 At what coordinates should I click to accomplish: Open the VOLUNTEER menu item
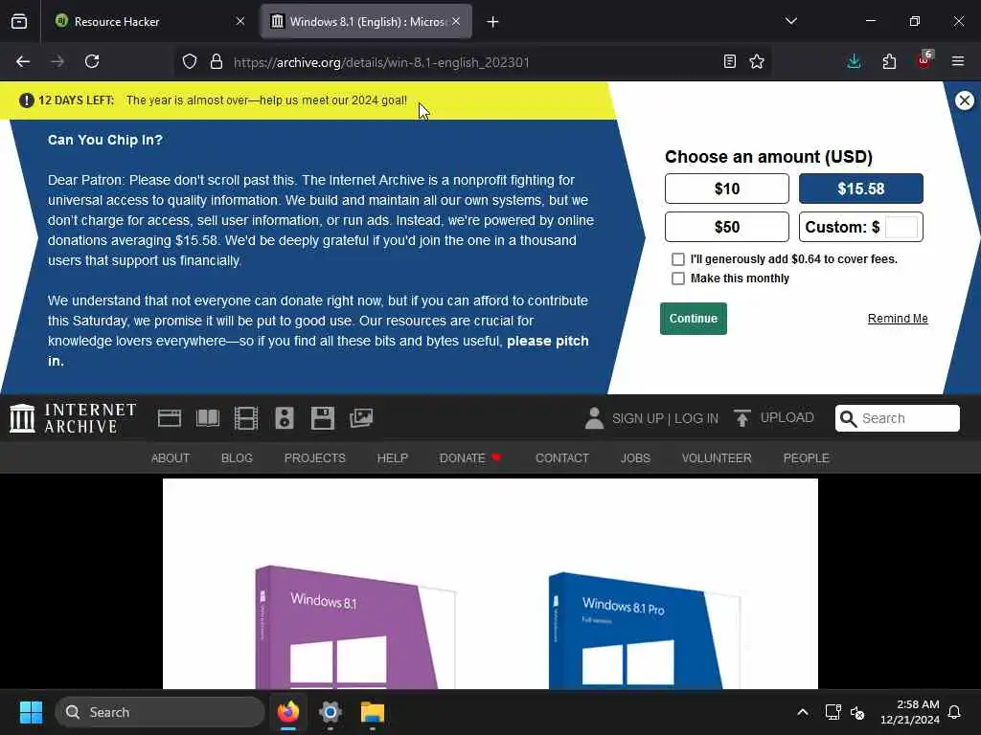[x=717, y=458]
